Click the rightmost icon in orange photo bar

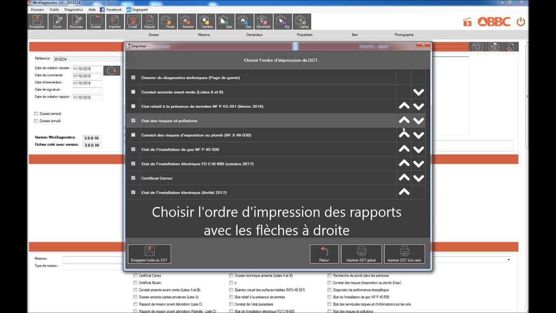pyautogui.click(x=510, y=47)
